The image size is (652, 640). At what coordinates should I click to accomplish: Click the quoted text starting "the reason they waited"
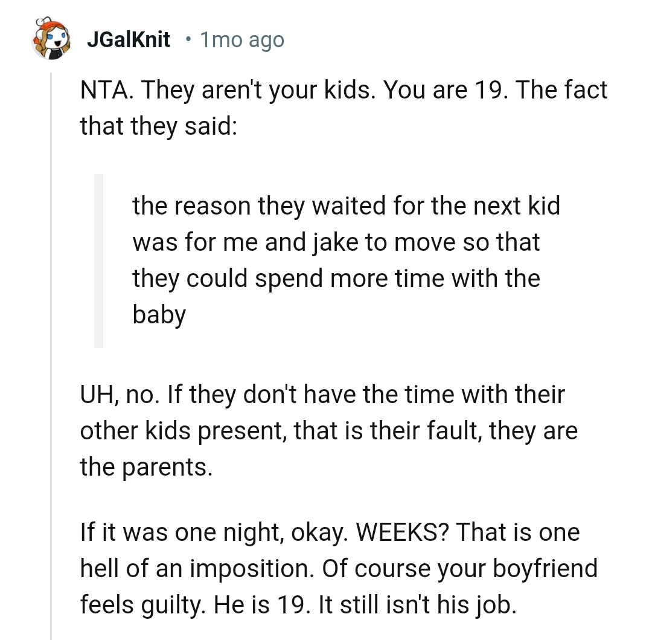point(346,206)
